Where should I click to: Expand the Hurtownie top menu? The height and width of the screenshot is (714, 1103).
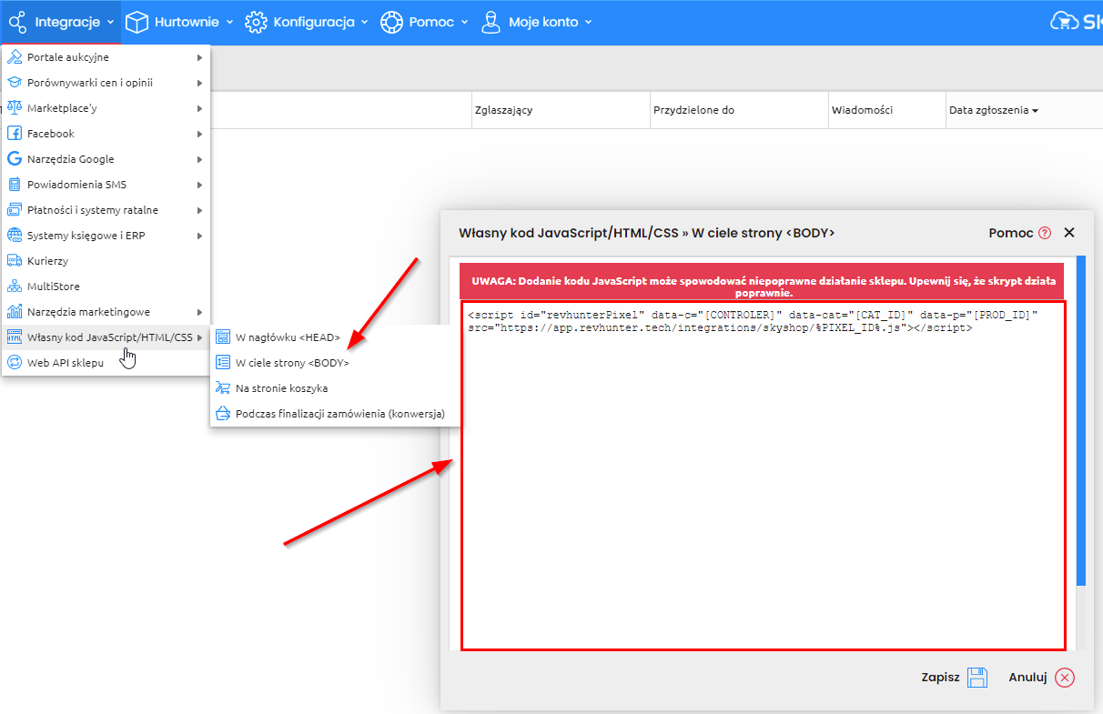pos(179,22)
